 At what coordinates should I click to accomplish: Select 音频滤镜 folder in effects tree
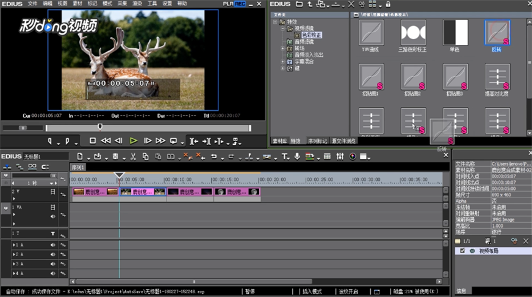pyautogui.click(x=304, y=41)
